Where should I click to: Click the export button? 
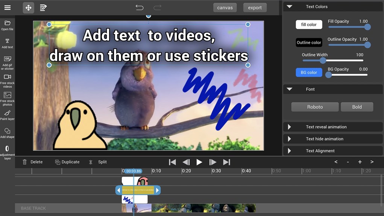[255, 8]
